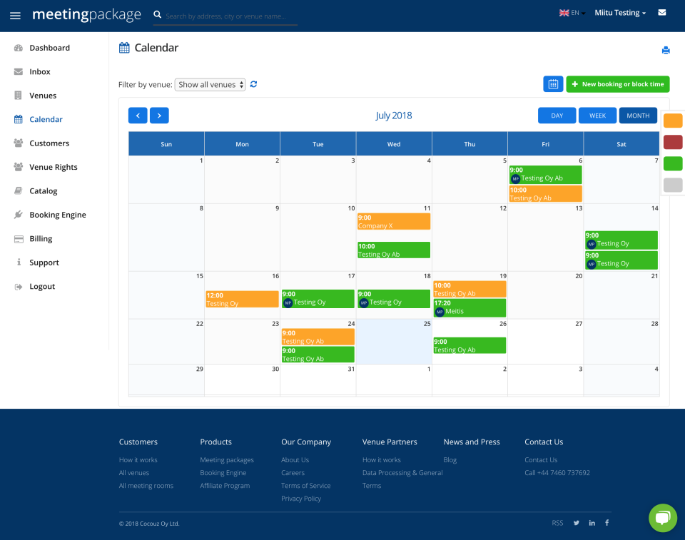Click the LinkedIn icon in footer
This screenshot has width=685, height=540.
592,523
